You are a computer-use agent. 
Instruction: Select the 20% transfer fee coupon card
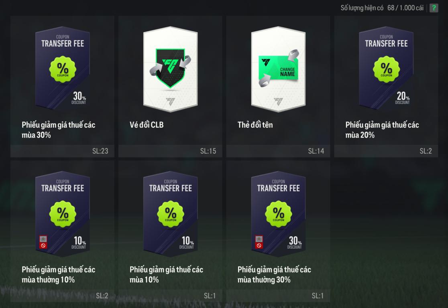pyautogui.click(x=386, y=69)
